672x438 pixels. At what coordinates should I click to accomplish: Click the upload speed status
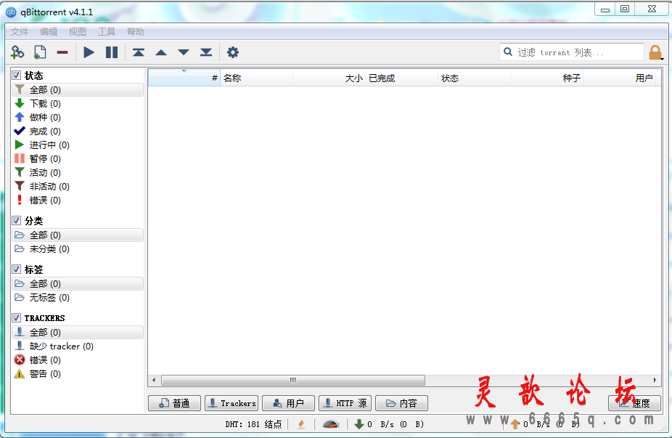pyautogui.click(x=544, y=424)
